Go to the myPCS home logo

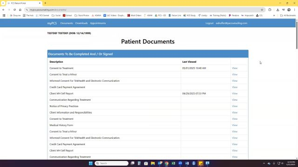coord(52,23)
